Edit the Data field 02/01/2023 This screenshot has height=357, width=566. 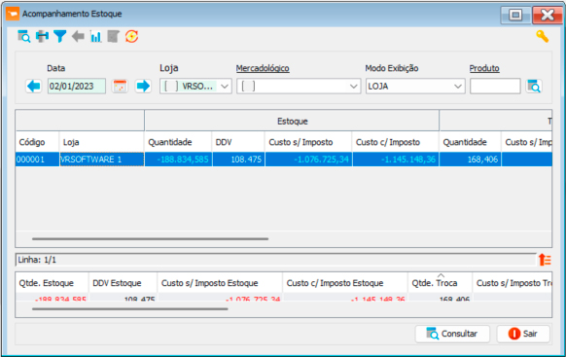(77, 87)
